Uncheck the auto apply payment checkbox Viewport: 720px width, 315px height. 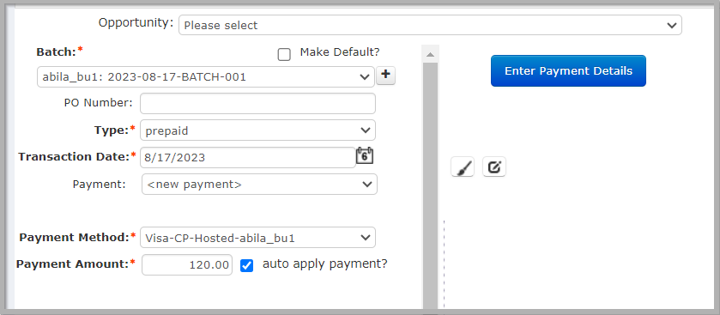[x=247, y=265]
